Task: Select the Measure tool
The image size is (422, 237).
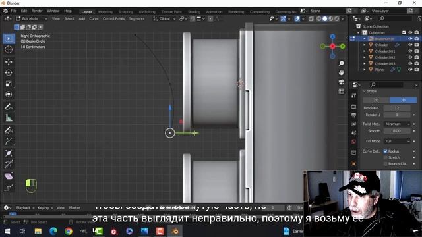Action: pos(9,118)
